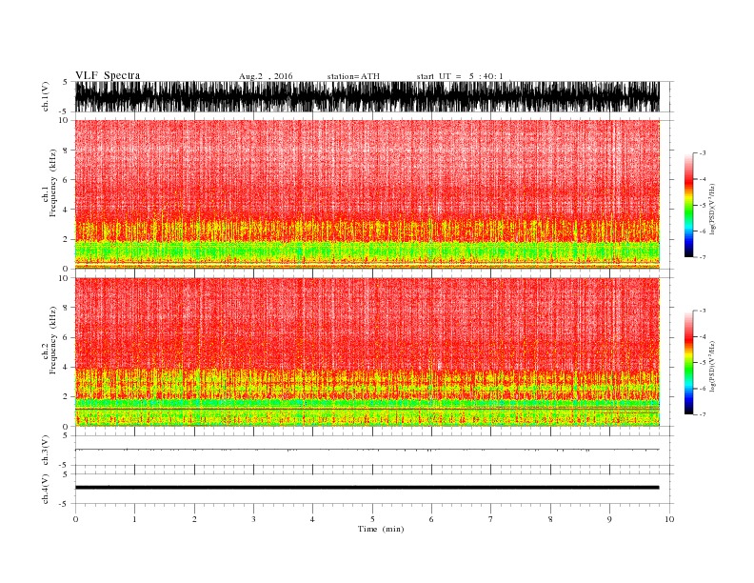Image resolution: width=754 pixels, height=583 pixels.
Task: Select the "ch.1(V)" waveform axis label
Action: tap(46, 96)
